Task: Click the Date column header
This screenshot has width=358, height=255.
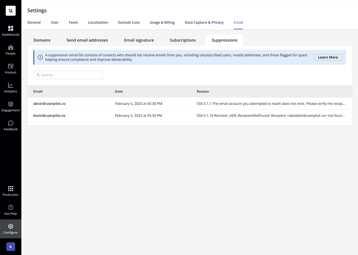Action: [119, 91]
